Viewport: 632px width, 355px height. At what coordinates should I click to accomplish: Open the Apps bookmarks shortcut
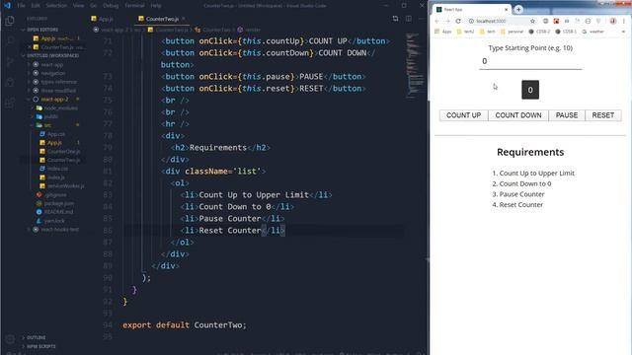pos(443,32)
